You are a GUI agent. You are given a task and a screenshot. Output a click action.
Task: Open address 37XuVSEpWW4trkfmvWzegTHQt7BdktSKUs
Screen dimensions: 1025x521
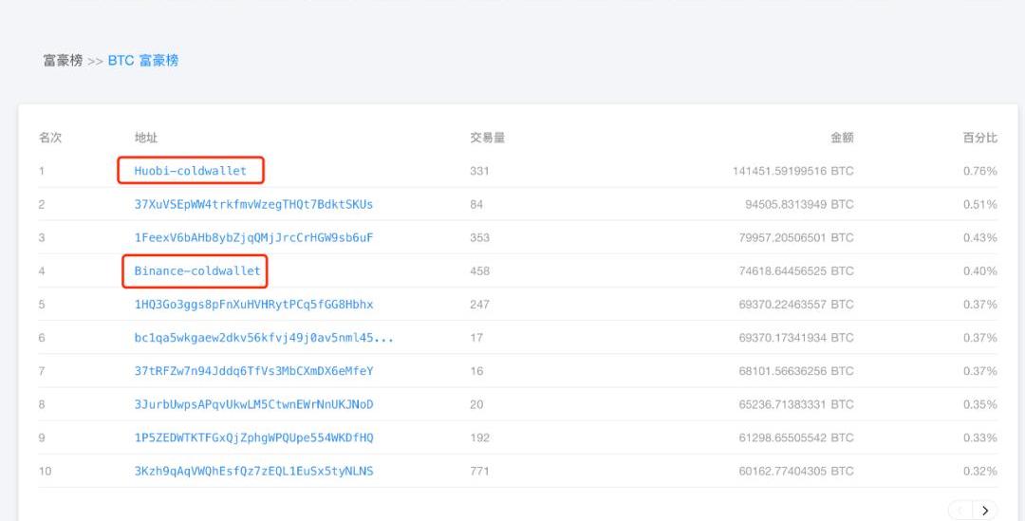253,204
